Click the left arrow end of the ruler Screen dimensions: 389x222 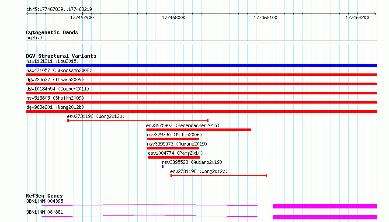27,14
